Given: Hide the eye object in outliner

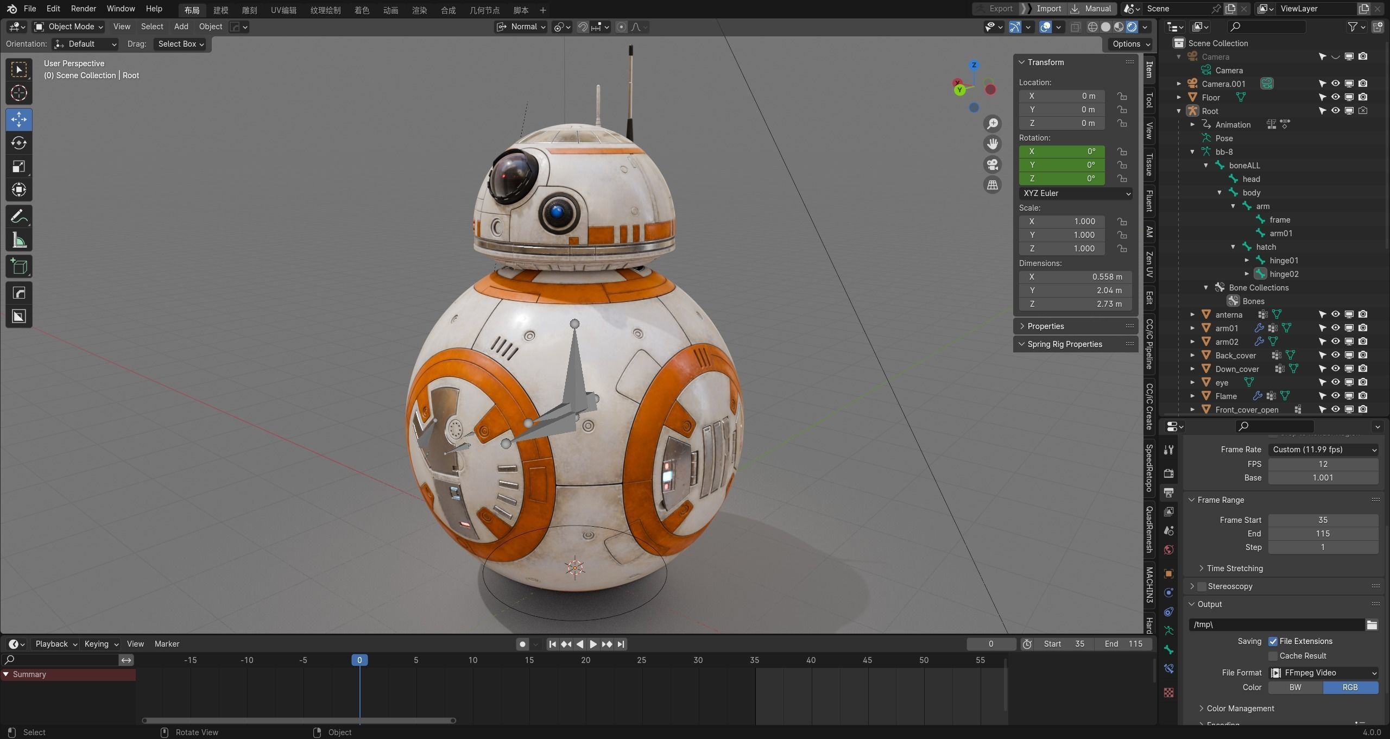Looking at the screenshot, I should coord(1336,382).
